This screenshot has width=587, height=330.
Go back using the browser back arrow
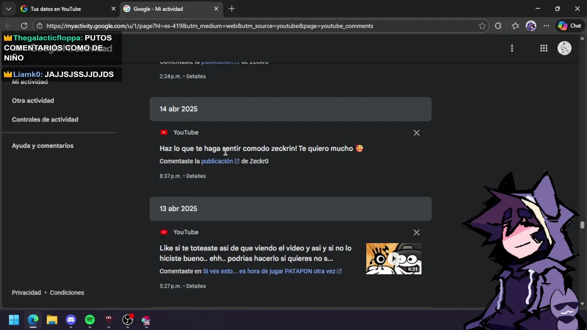[x=8, y=26]
